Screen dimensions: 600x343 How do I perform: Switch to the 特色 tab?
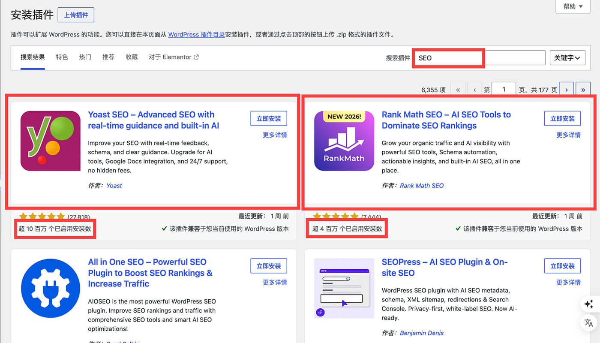click(62, 57)
